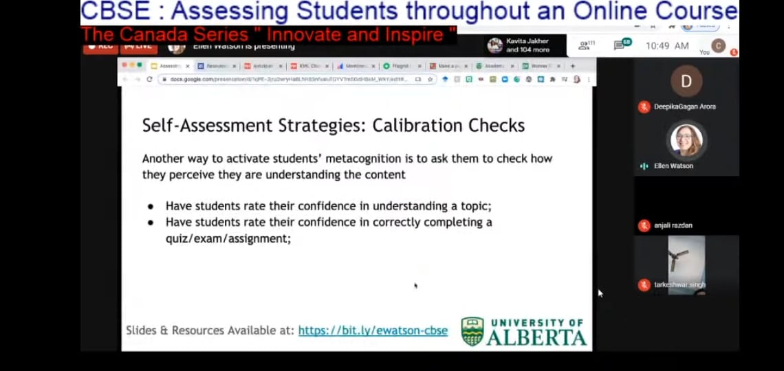Click the docs.google.com address bar
The width and height of the screenshot is (784, 371).
pos(289,79)
